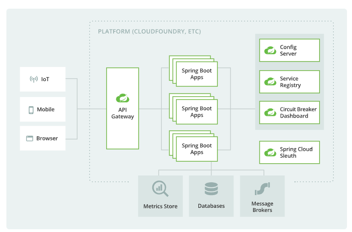Click the Databases label
This screenshot has width=352, height=232.
[211, 206]
